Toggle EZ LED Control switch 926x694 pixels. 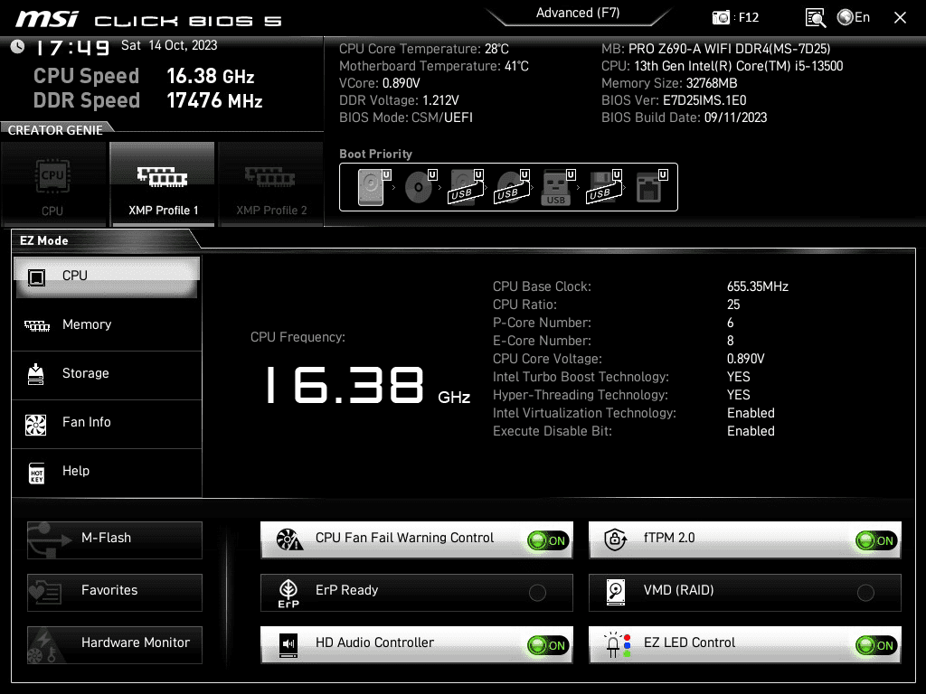click(875, 645)
